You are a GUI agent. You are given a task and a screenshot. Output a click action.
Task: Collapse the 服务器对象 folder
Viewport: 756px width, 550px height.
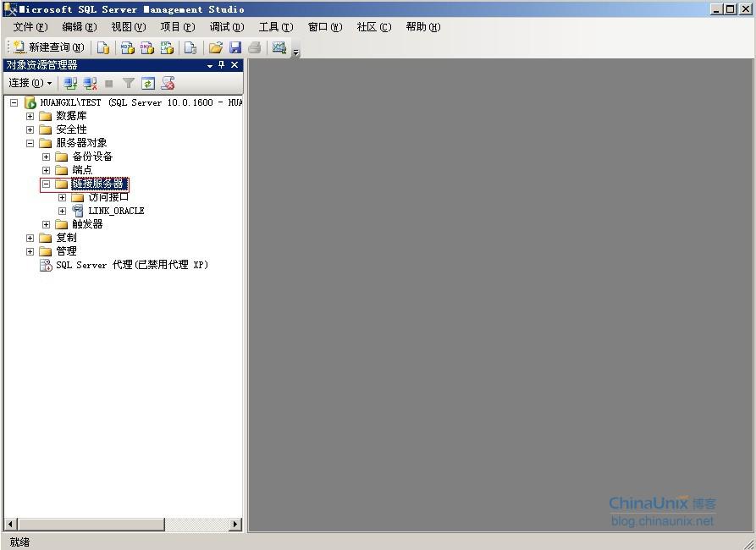pyautogui.click(x=30, y=143)
